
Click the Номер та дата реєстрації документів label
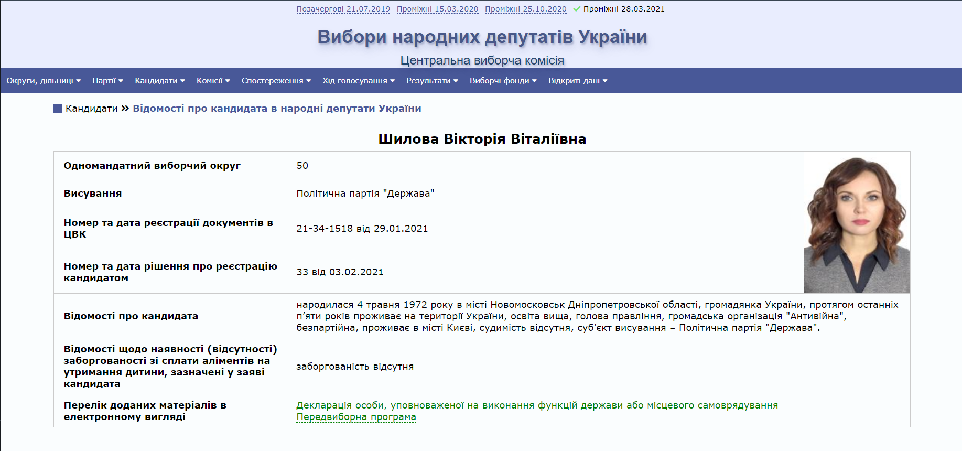[168, 229]
